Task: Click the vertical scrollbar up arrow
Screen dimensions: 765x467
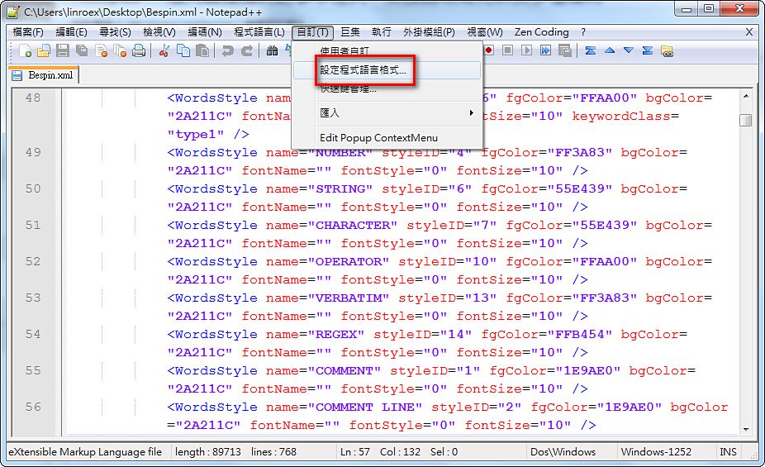Action: tap(745, 96)
